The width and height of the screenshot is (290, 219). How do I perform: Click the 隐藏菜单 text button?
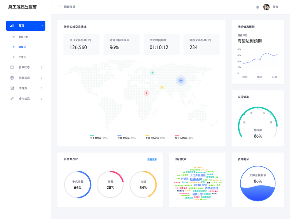point(70,7)
